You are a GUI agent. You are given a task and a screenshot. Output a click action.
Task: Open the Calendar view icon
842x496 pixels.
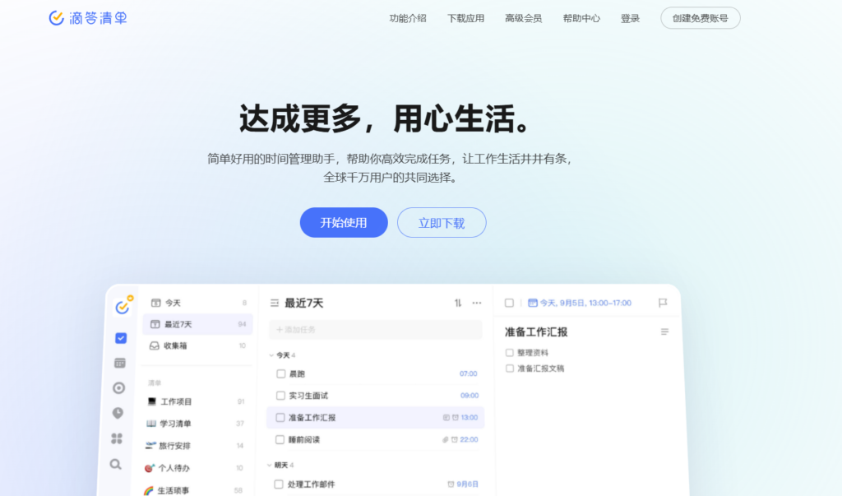[x=120, y=363]
